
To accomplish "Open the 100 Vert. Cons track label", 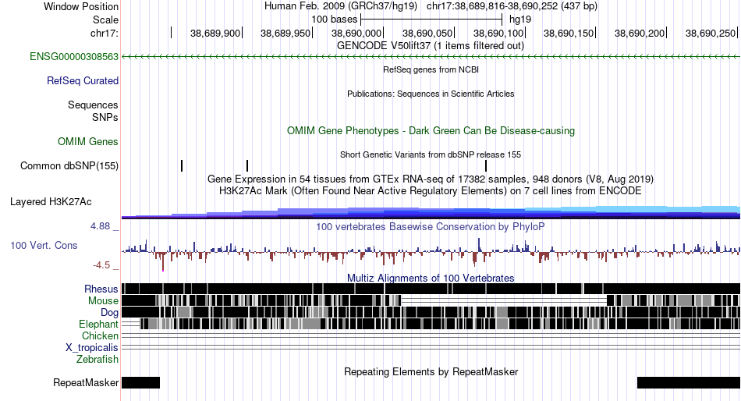I will (44, 246).
